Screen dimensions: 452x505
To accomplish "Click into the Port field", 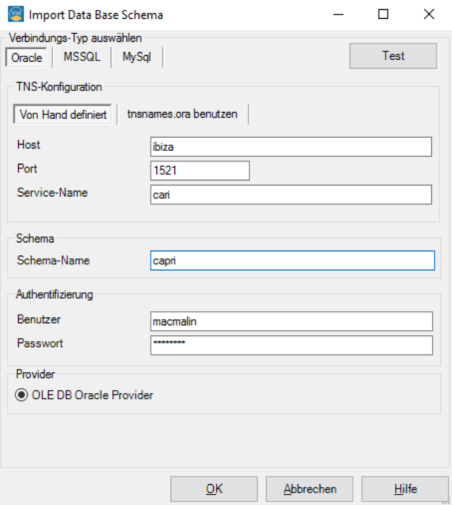I will [x=200, y=170].
